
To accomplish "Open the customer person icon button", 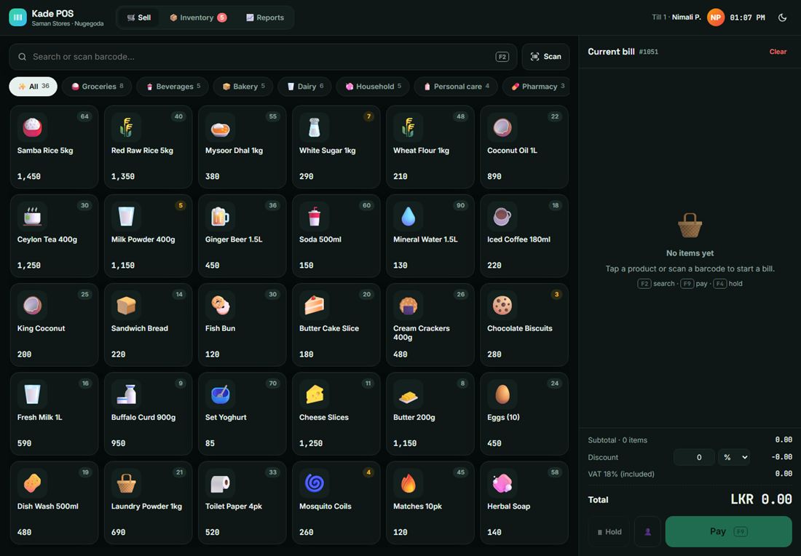I will pyautogui.click(x=647, y=531).
